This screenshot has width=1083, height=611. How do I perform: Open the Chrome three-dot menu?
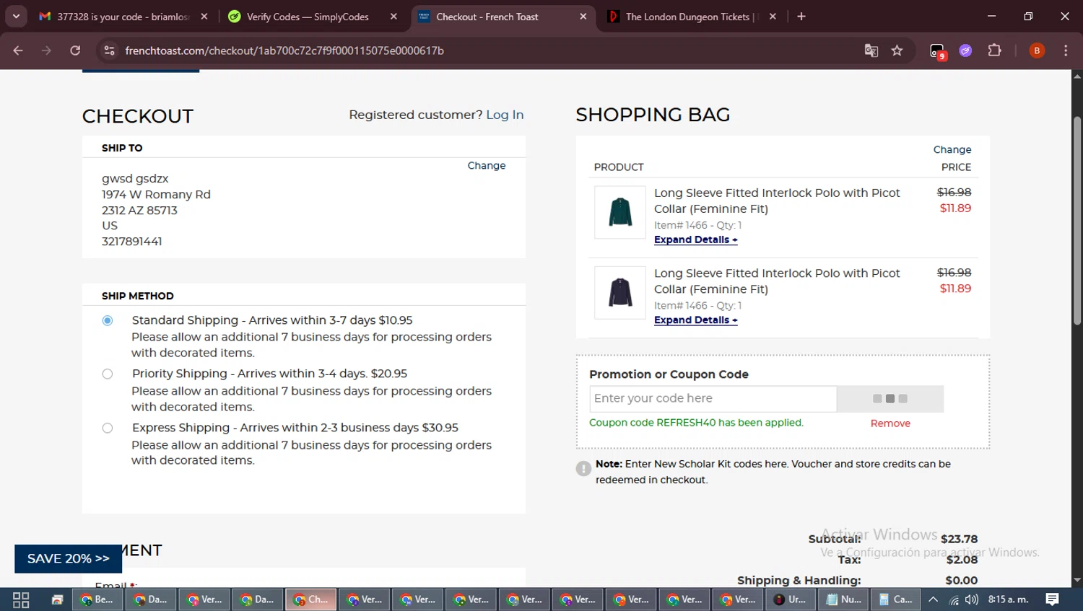tap(1066, 50)
